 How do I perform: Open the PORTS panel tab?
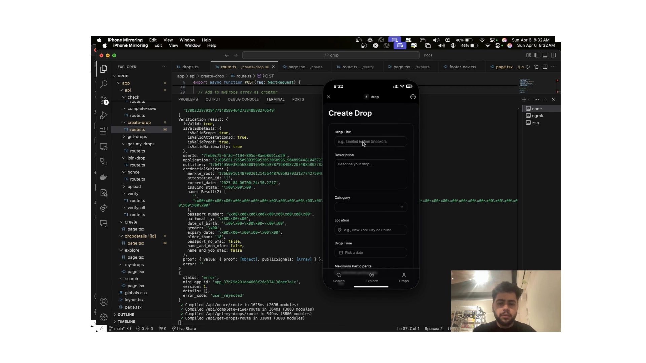pos(298,99)
